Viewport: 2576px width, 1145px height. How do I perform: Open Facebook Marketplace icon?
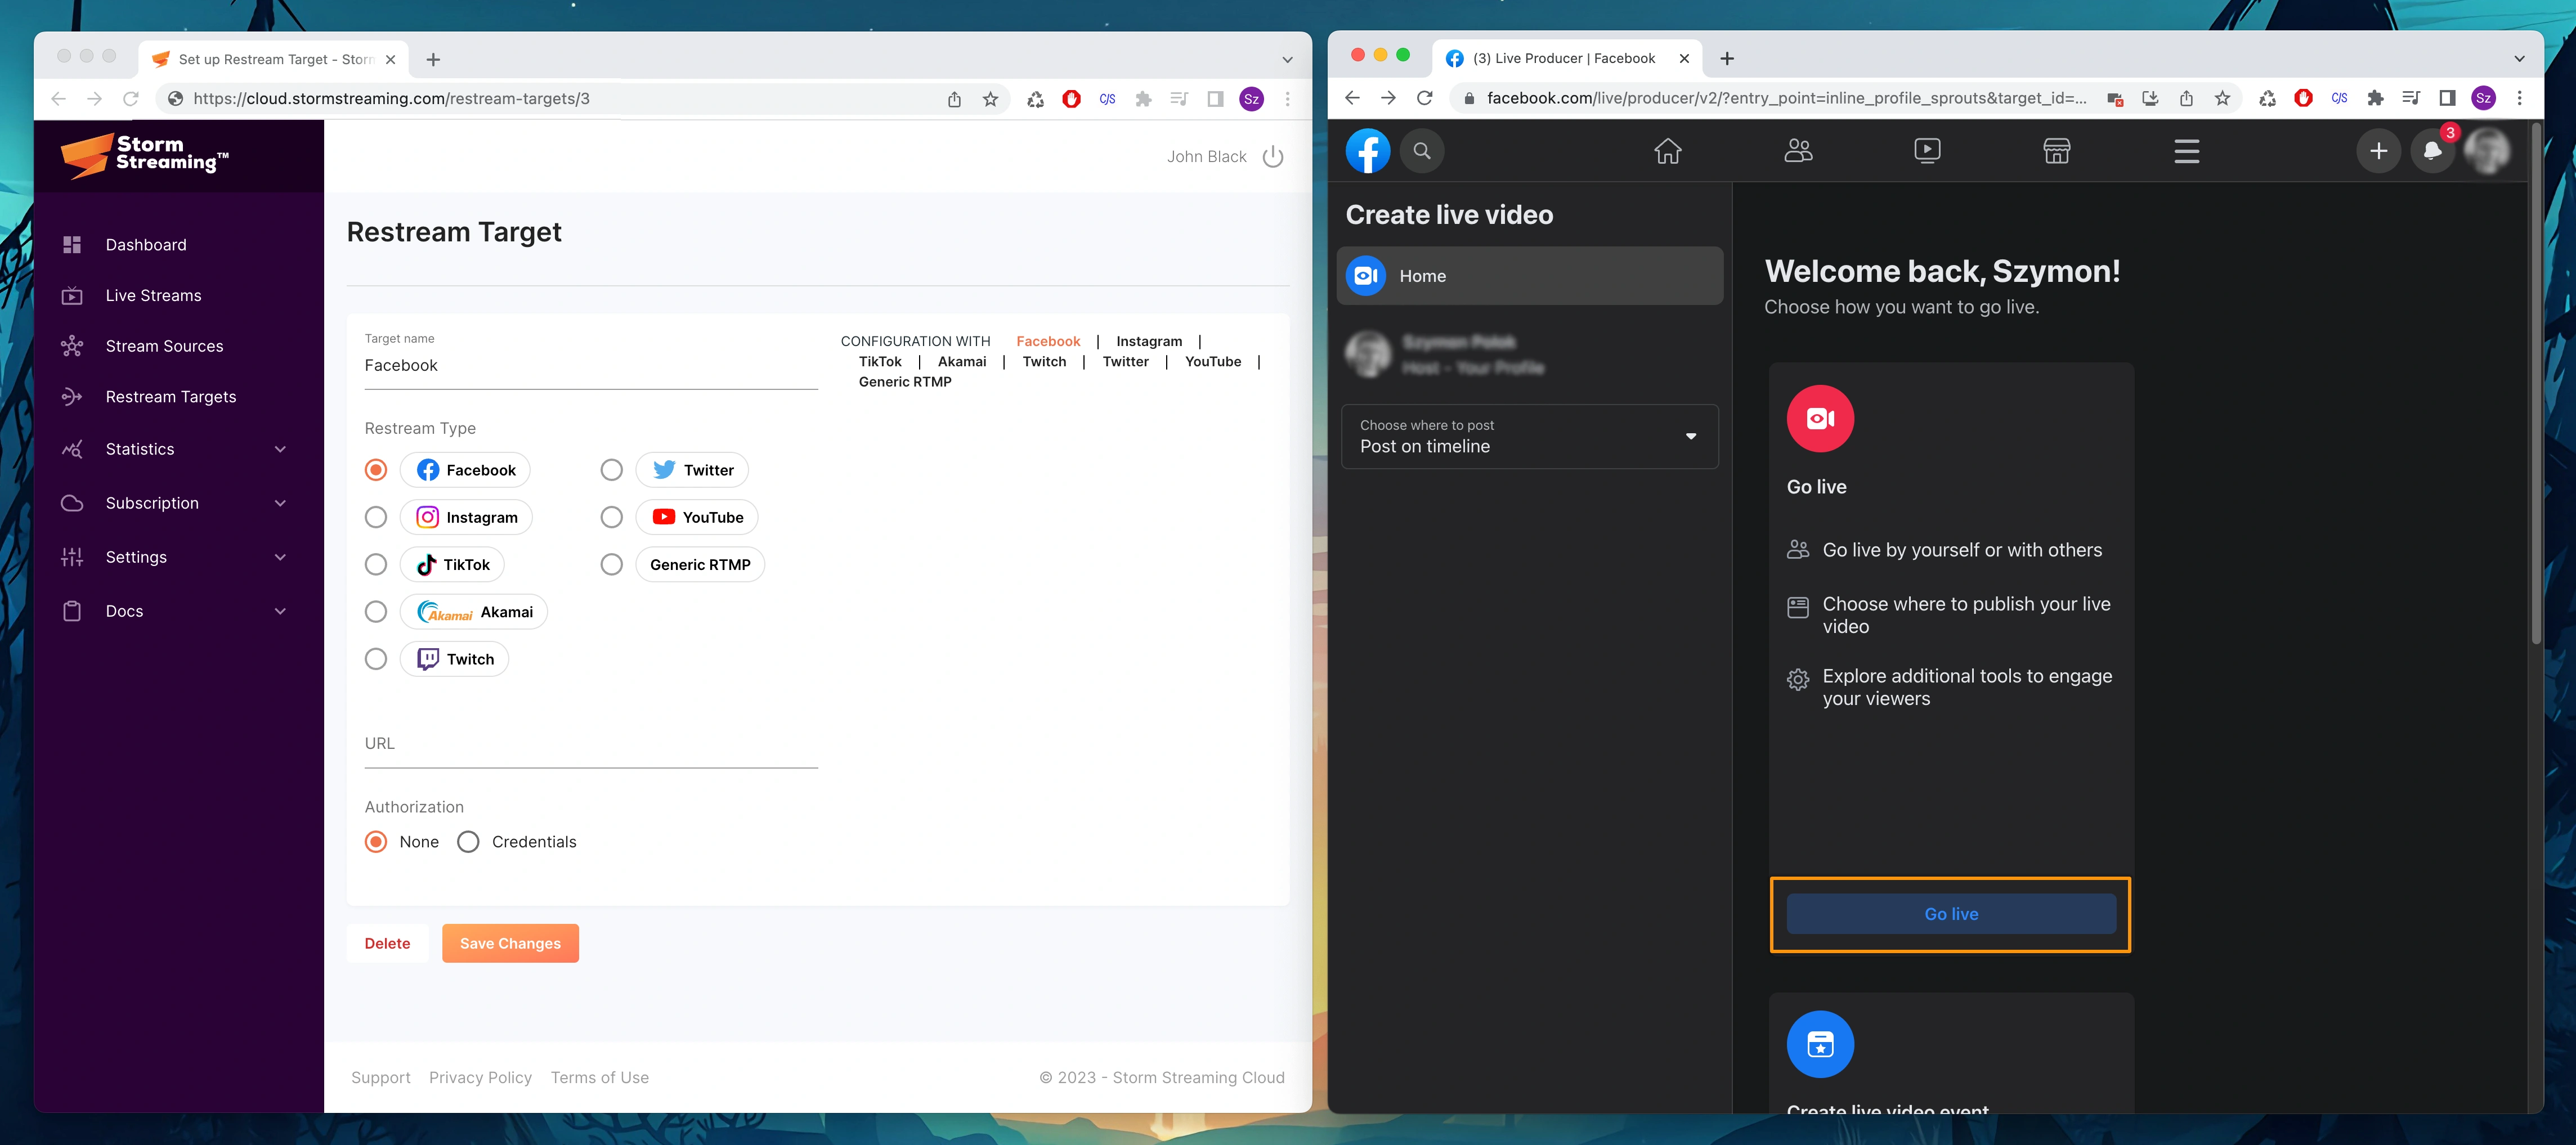(x=2056, y=151)
